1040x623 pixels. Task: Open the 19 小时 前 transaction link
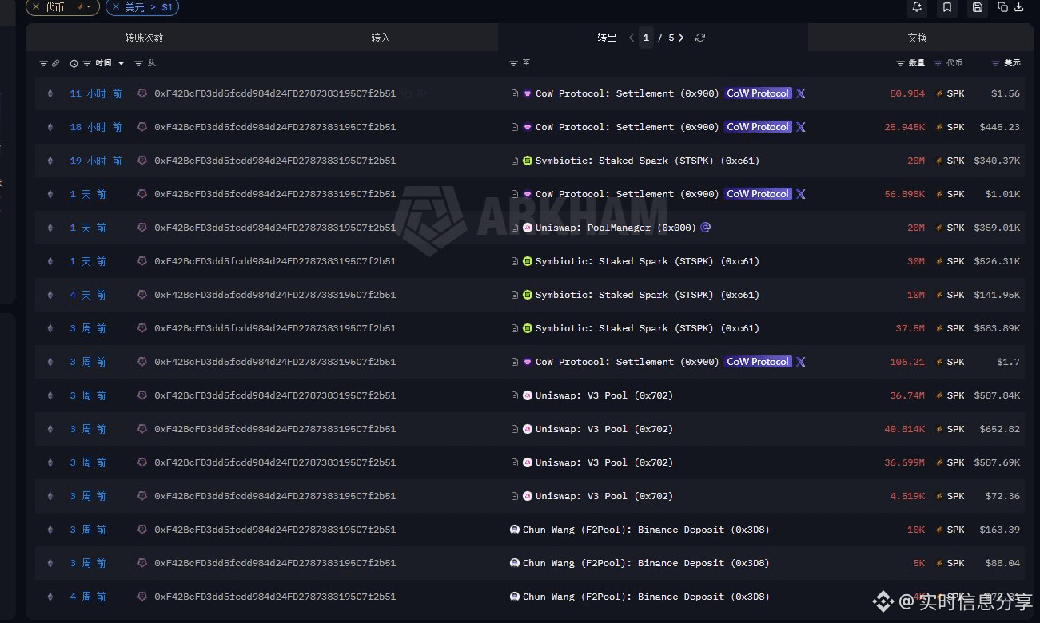[x=96, y=161]
